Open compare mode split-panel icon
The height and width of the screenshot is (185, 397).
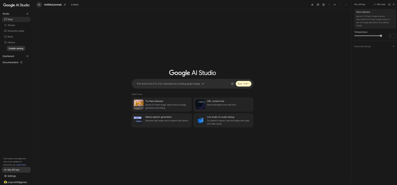(x=323, y=4)
